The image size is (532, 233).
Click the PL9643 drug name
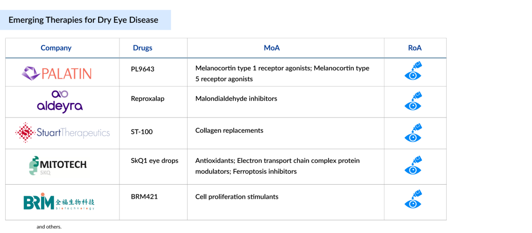143,68
